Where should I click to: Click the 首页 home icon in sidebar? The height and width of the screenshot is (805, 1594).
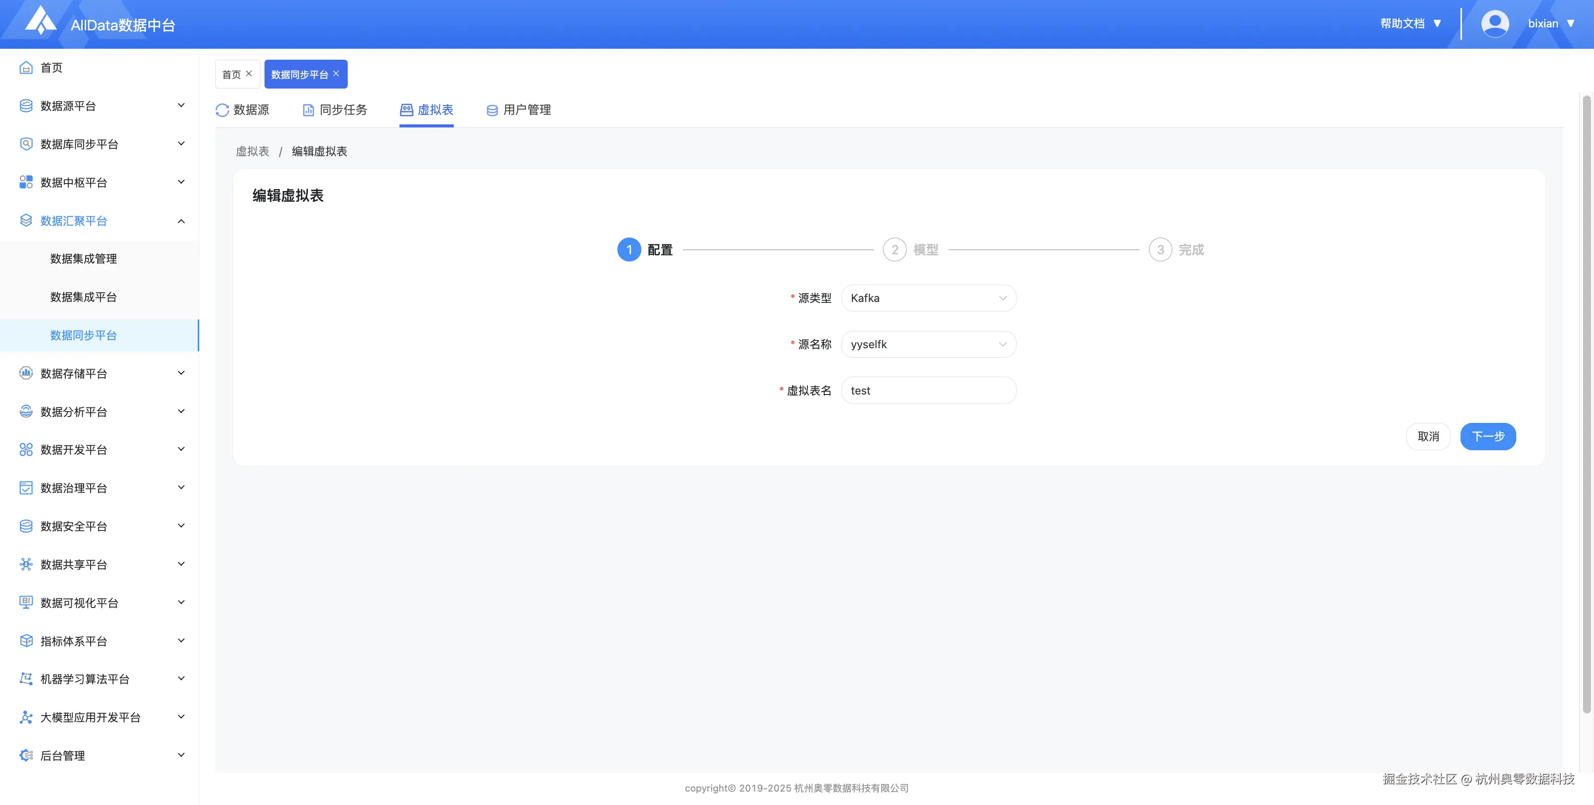pyautogui.click(x=26, y=67)
